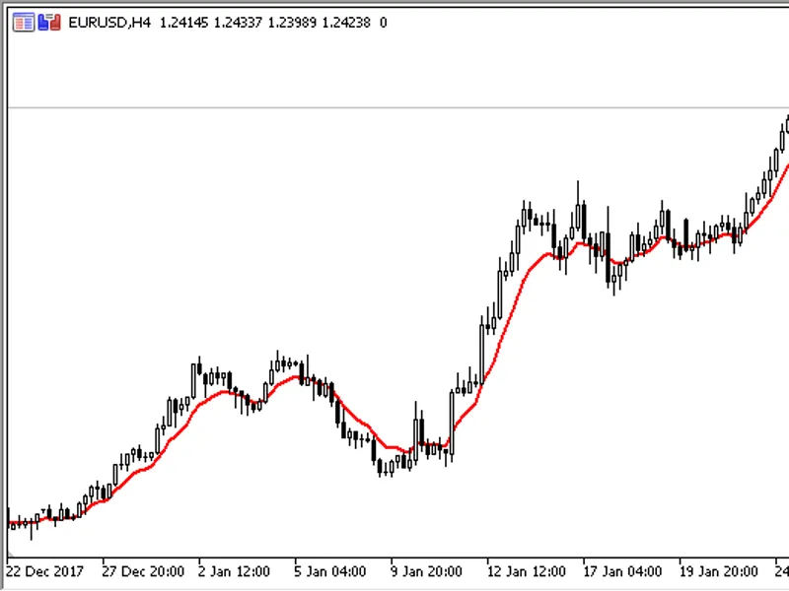Click the 22 Dec 2017 date label
The width and height of the screenshot is (789, 591).
click(x=44, y=571)
